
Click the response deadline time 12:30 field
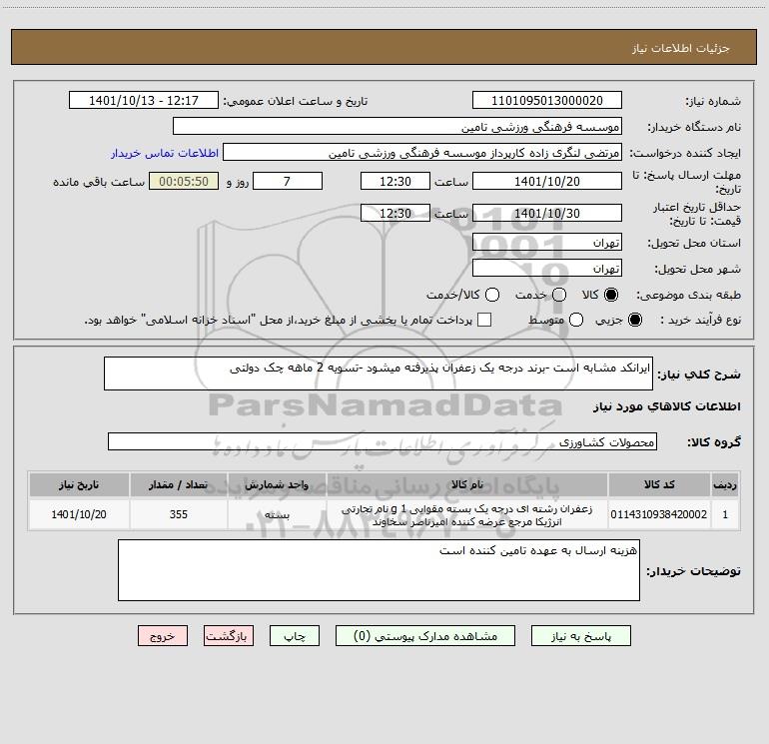pos(395,181)
